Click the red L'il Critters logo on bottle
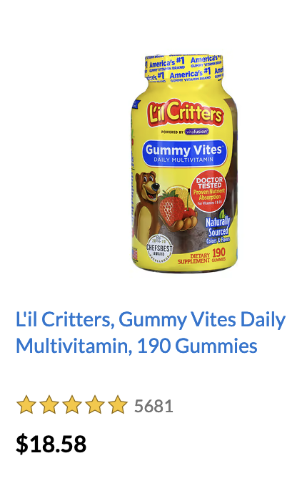 (185, 113)
